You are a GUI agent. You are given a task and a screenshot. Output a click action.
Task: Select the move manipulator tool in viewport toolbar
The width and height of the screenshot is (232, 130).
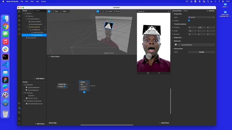[x=98, y=11]
